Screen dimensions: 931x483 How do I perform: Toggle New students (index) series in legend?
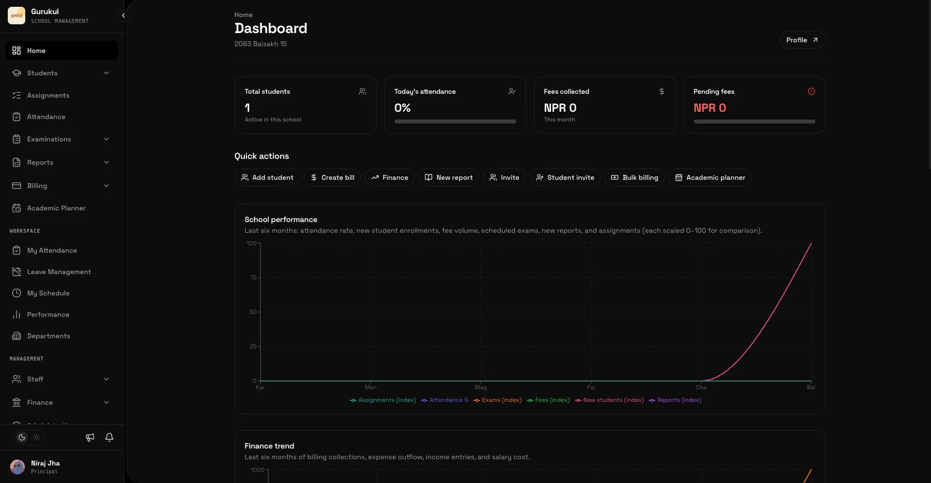609,400
